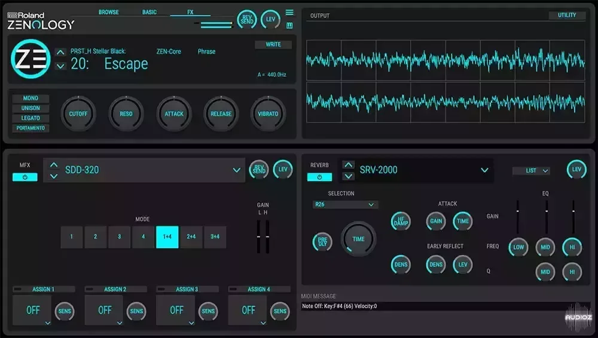Adjust the top LEV knob beside REV SEND
598x338 pixels.
(270, 20)
